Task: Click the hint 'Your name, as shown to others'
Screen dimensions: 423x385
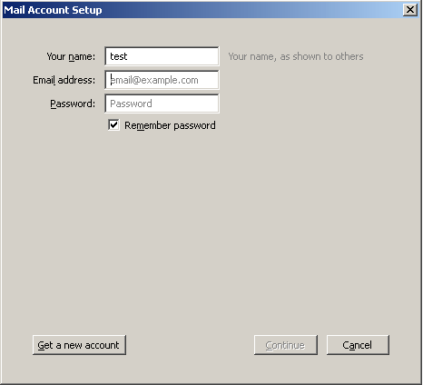Action: 296,56
